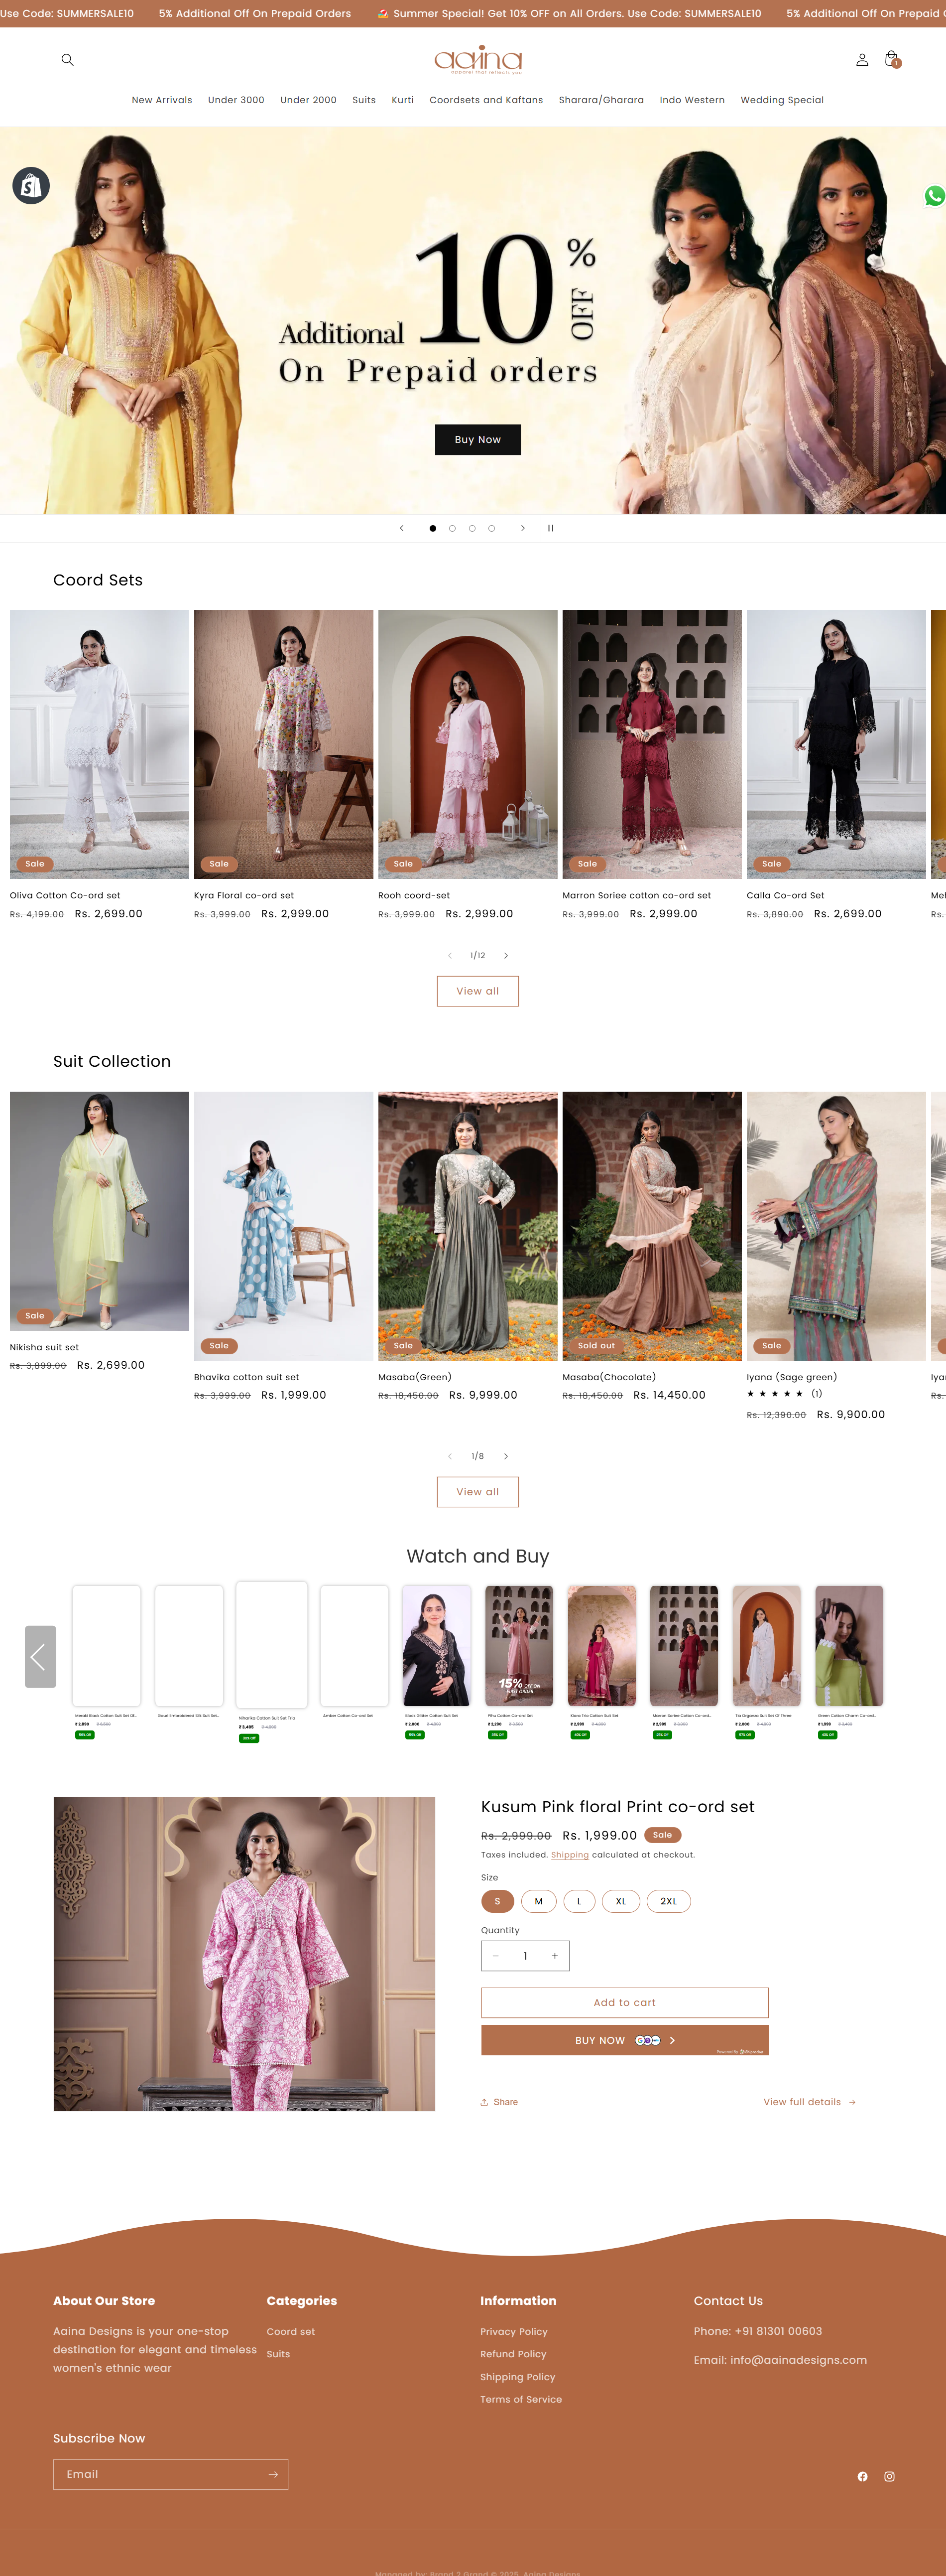This screenshot has width=946, height=2576.
Task: Open Shipping Policy footer link
Action: 517,2377
